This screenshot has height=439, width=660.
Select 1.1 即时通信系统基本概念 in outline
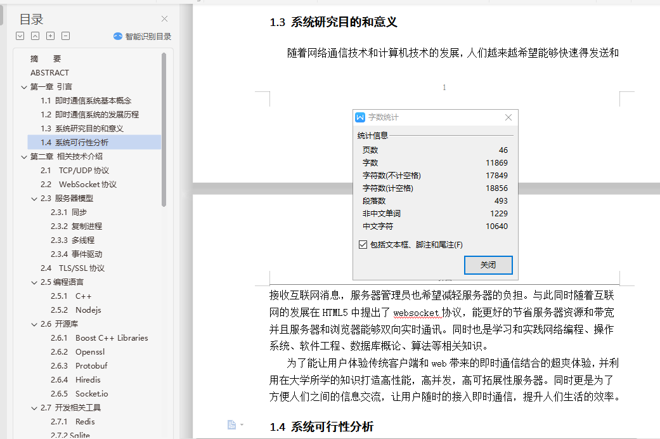pyautogui.click(x=86, y=101)
